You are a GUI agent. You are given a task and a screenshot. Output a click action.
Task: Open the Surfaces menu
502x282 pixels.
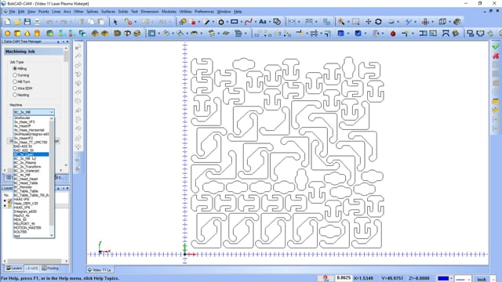click(108, 12)
